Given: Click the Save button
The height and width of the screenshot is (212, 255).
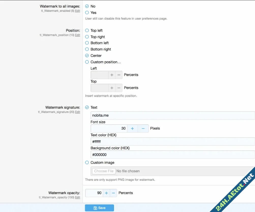Looking at the screenshot, I should [99, 208].
